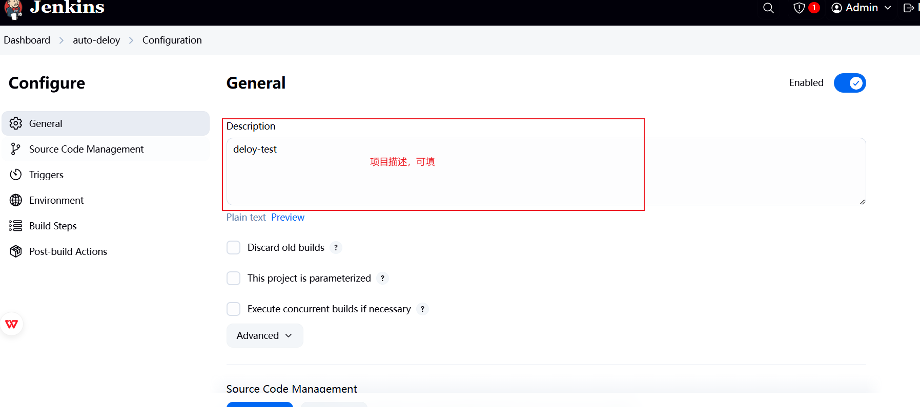Click the Triggers clock icon

(x=16, y=175)
